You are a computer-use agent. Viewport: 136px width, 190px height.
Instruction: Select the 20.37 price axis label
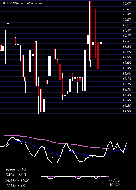[127, 14]
